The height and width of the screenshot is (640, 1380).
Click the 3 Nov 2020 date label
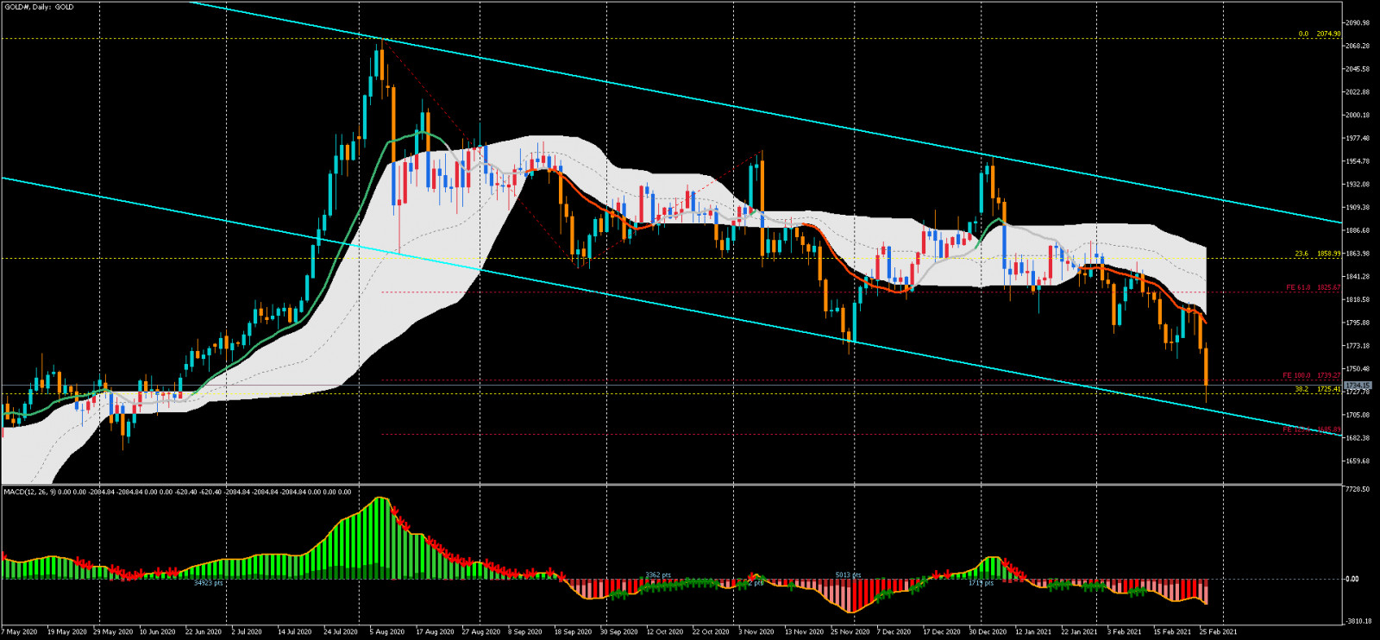(x=755, y=632)
